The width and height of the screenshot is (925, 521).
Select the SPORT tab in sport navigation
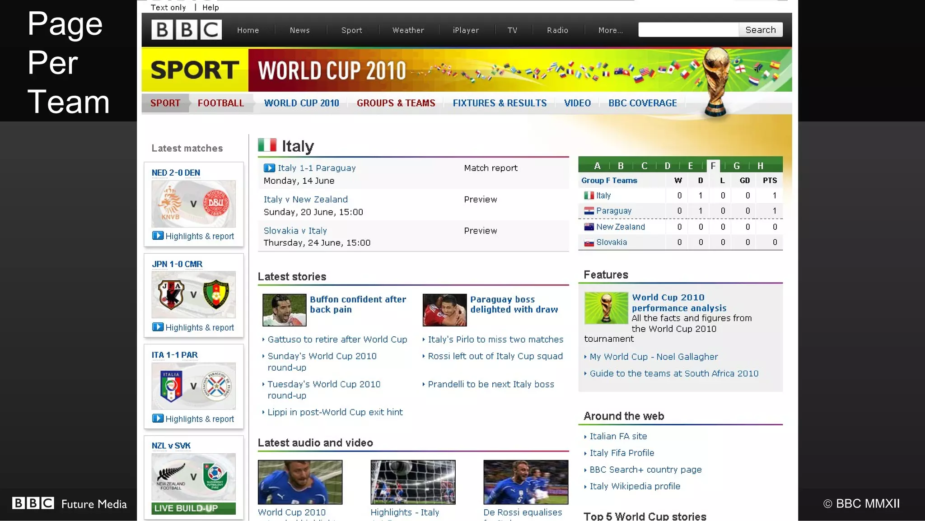pyautogui.click(x=165, y=103)
